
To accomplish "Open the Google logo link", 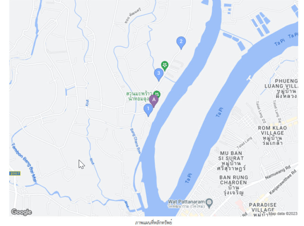I will tap(21, 212).
